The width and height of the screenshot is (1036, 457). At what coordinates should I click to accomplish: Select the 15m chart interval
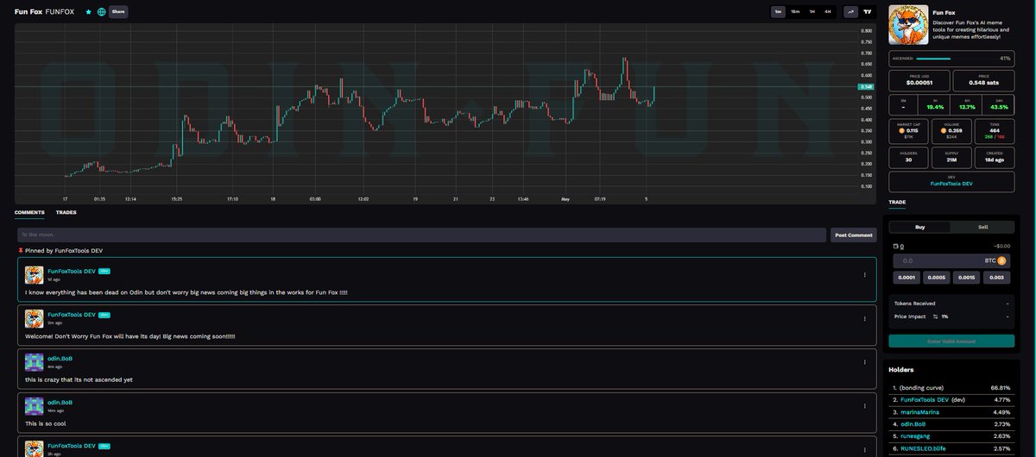click(795, 12)
